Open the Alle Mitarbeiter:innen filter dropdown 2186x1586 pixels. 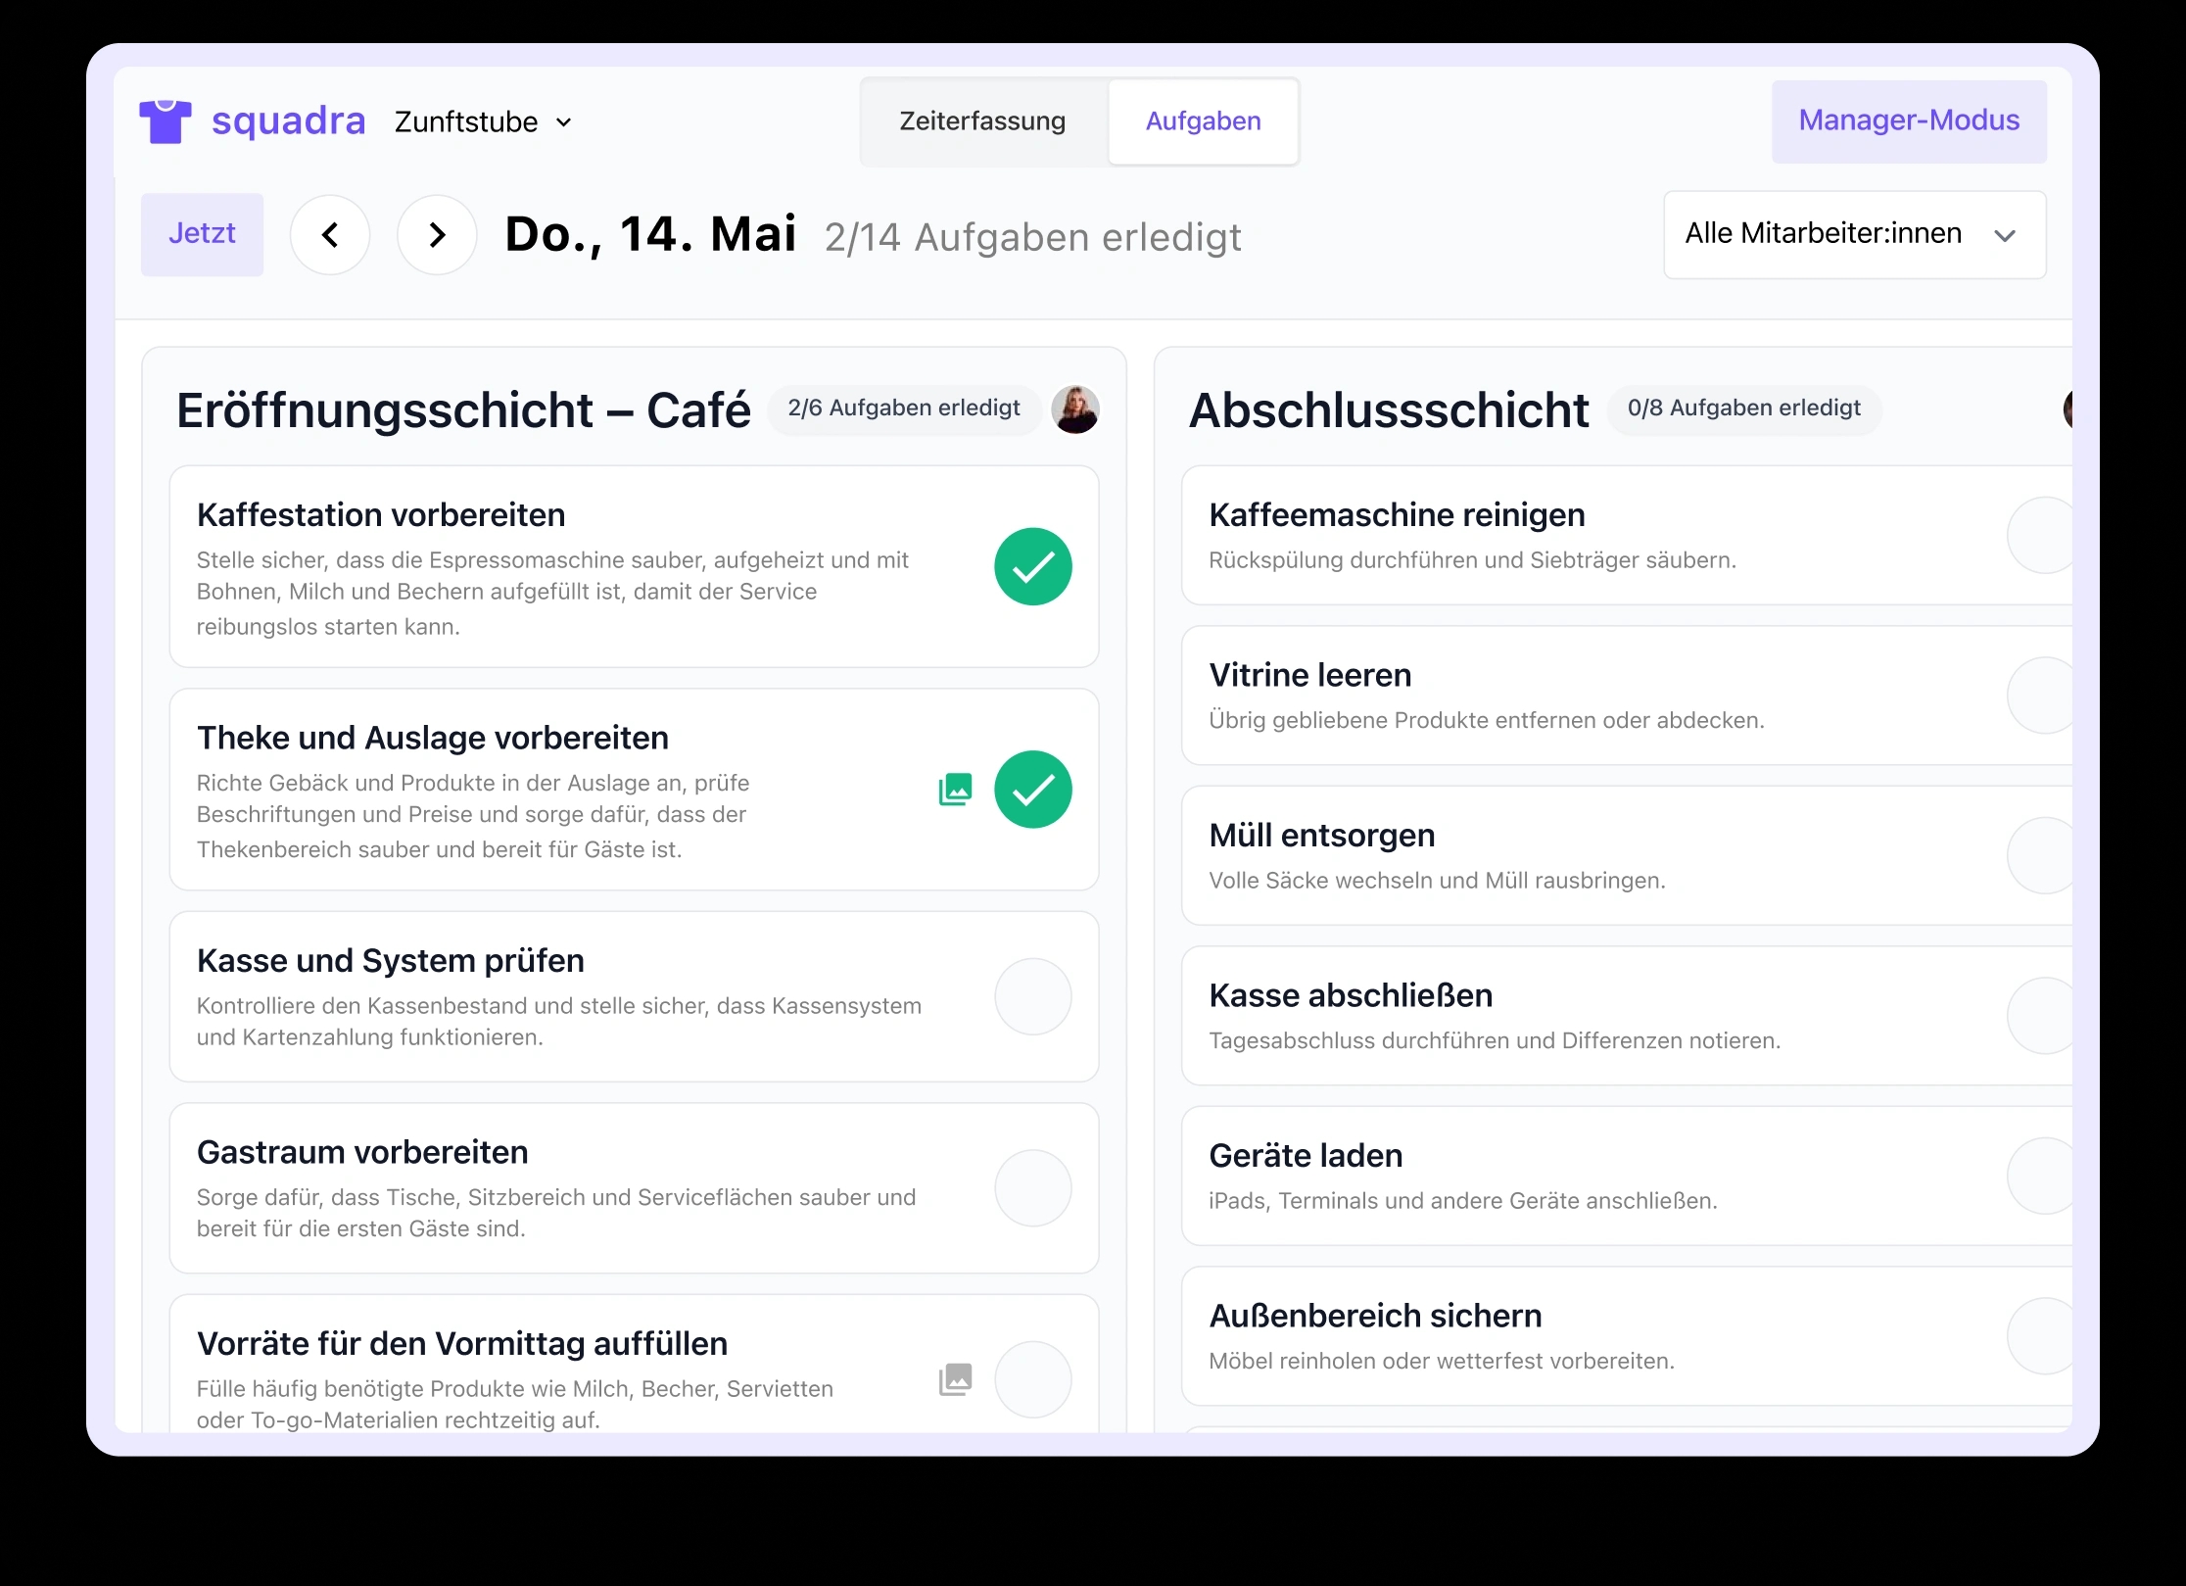1855,235
